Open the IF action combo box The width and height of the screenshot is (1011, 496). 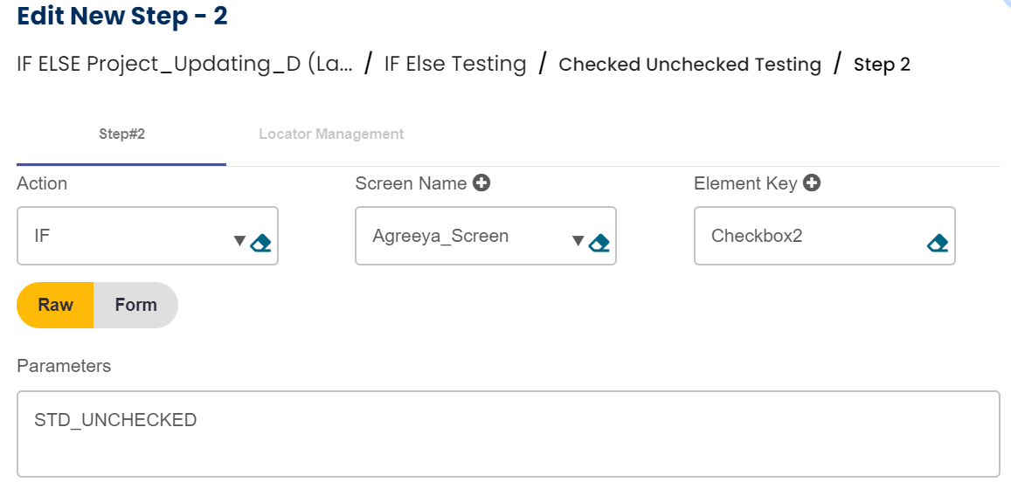click(122, 236)
